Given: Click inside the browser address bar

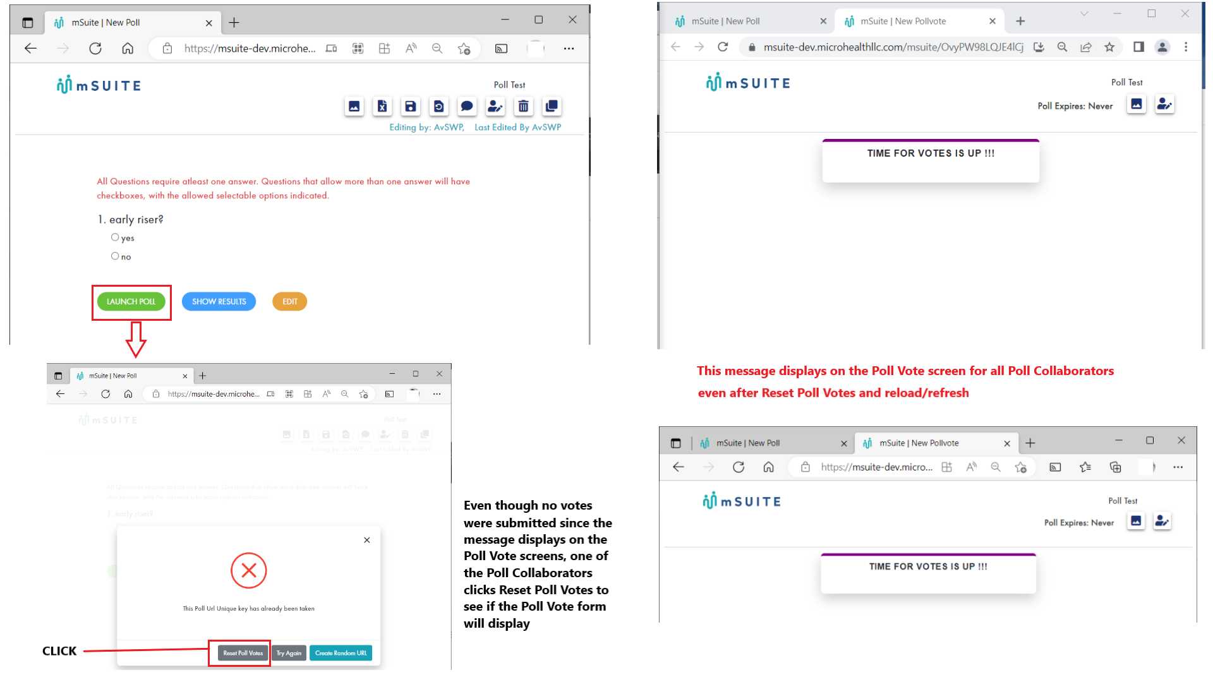Looking at the screenshot, I should coord(884,47).
